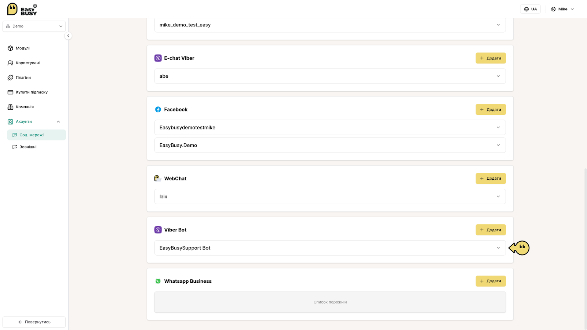Click the Зовнішні external icon

coord(15,147)
